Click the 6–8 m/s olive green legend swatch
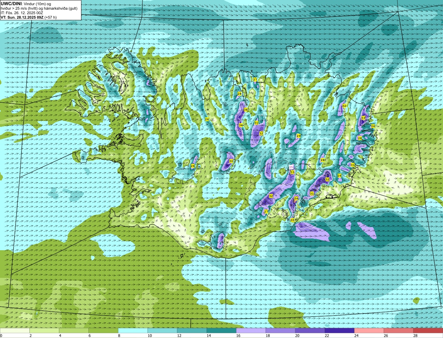 pyautogui.click(x=103, y=330)
